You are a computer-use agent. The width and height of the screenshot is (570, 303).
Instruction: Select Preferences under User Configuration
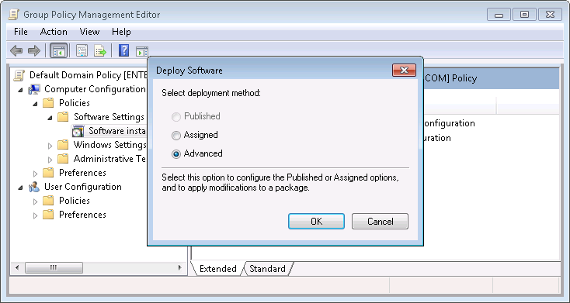(x=82, y=215)
